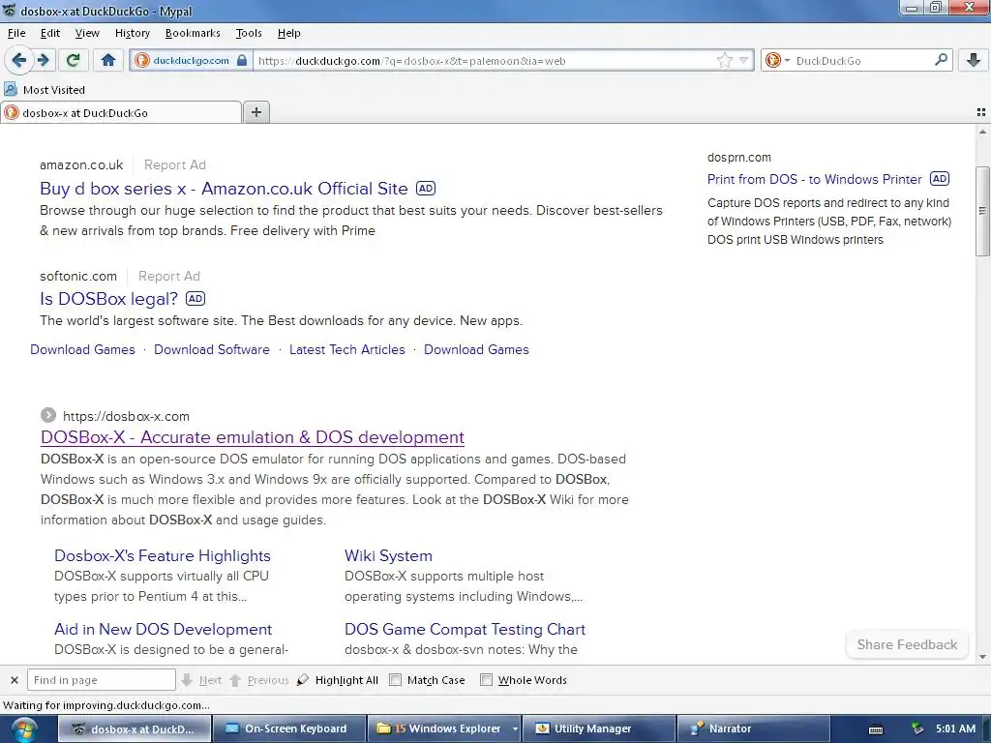This screenshot has width=991, height=743.
Task: Click the scrollbar up arrow
Action: tap(982, 132)
